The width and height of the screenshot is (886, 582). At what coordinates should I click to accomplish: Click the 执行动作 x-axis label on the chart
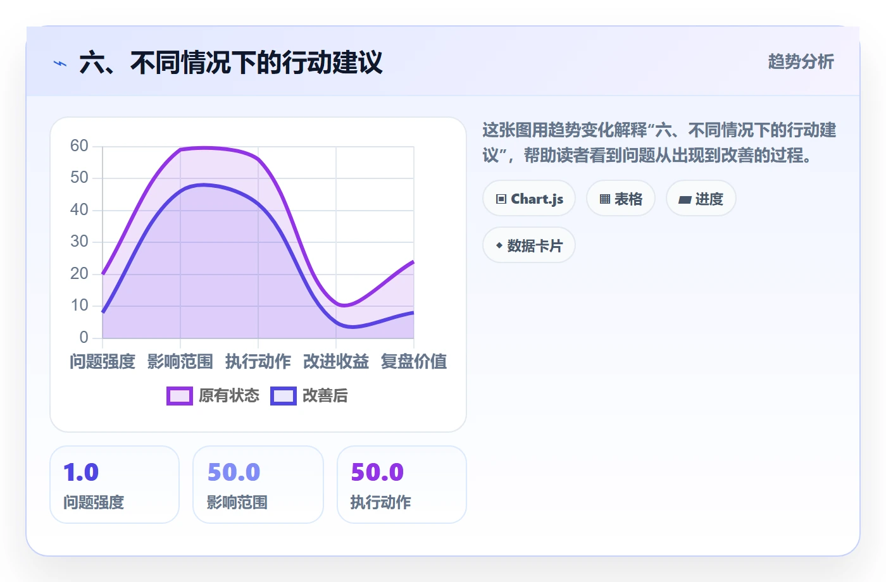pyautogui.click(x=258, y=362)
